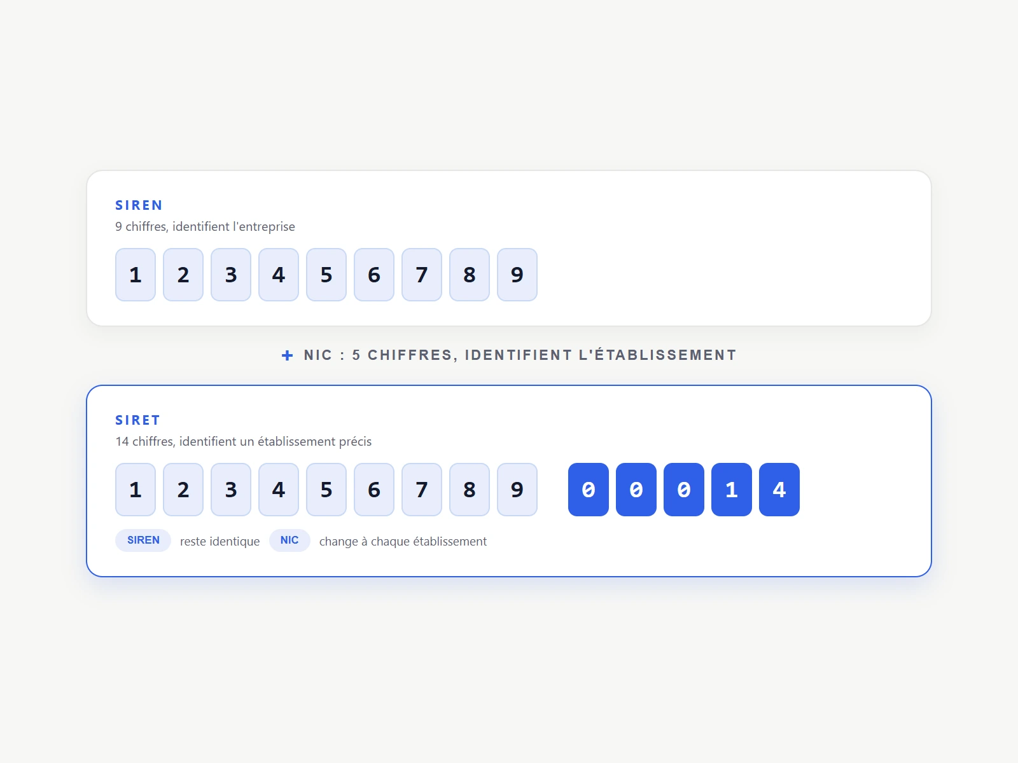Screen dimensions: 1018x763
Task: Click the 'reste identique' legend text
Action: [220, 541]
